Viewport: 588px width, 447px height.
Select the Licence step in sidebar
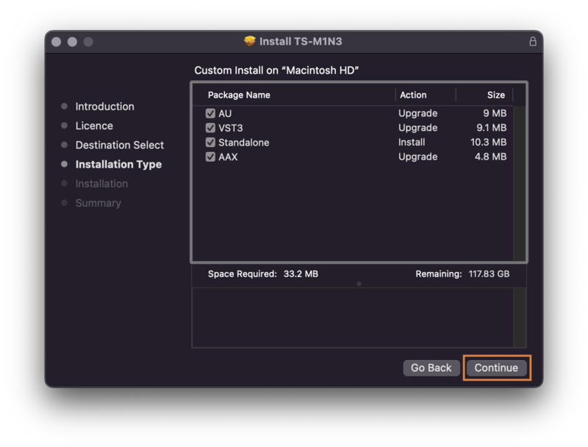tap(94, 126)
